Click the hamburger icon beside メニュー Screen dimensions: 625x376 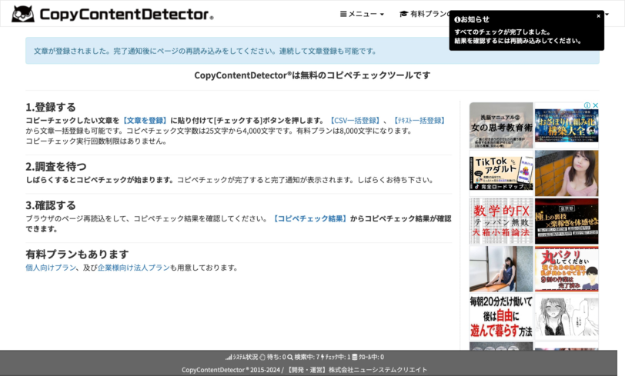[x=343, y=14]
